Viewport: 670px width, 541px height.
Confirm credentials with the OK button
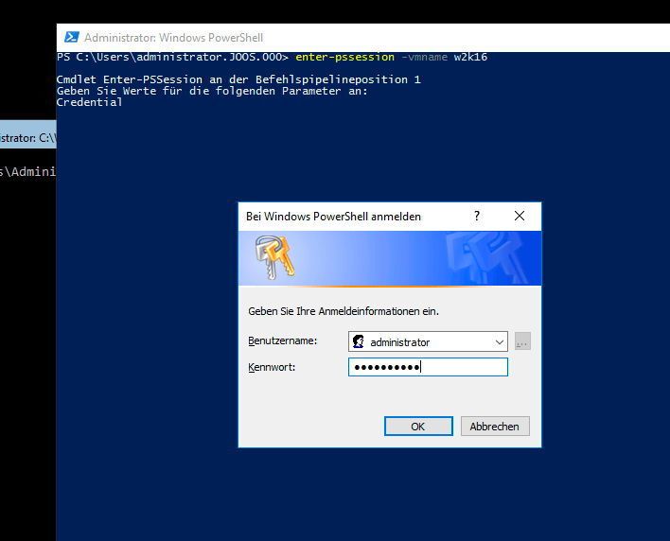coord(418,427)
